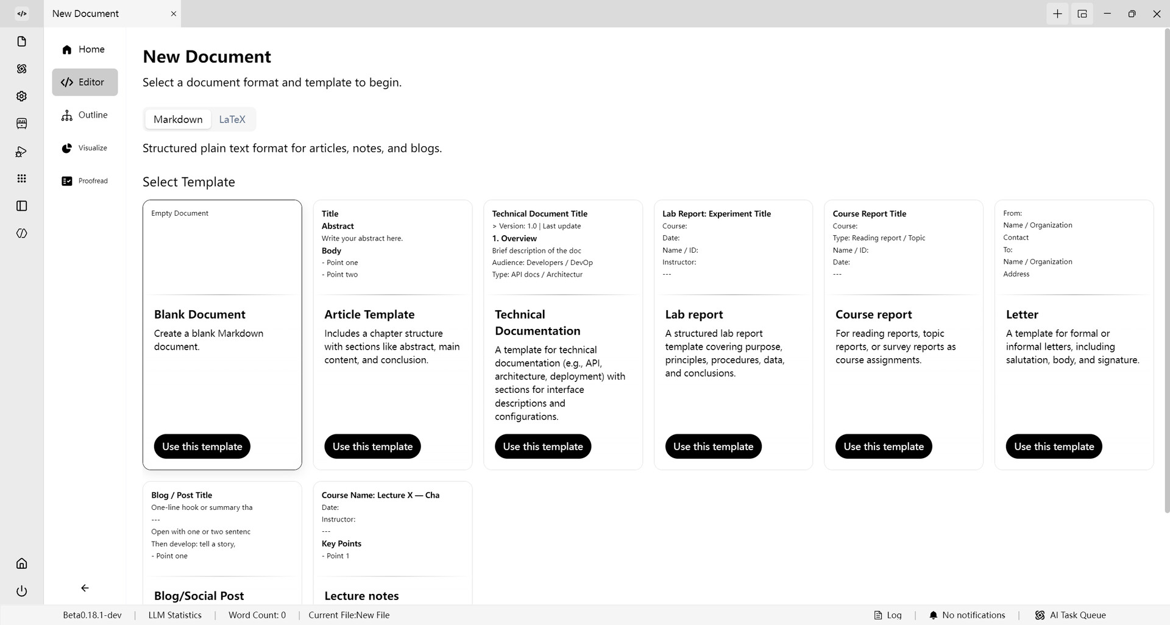Click the Blog/Social Post heading
The height and width of the screenshot is (625, 1170).
(x=199, y=596)
